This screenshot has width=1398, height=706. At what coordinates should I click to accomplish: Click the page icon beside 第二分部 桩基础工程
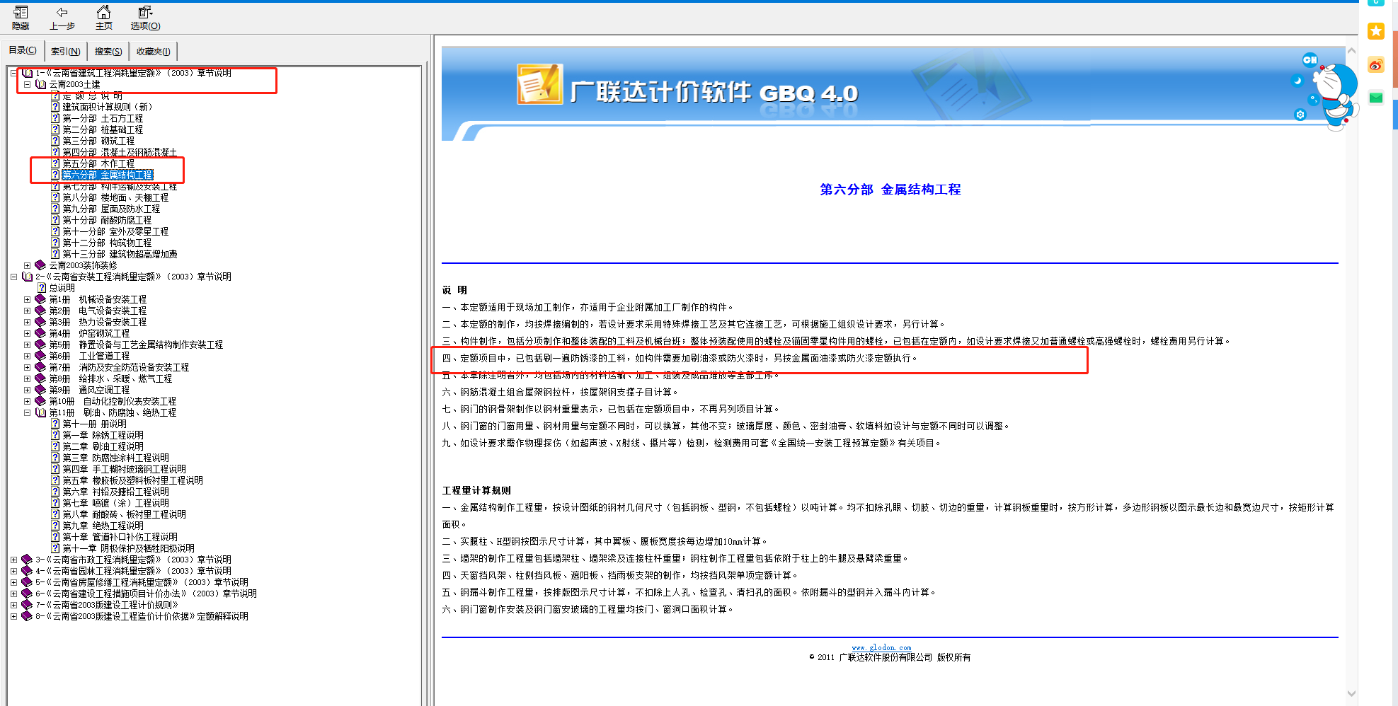[x=55, y=129]
